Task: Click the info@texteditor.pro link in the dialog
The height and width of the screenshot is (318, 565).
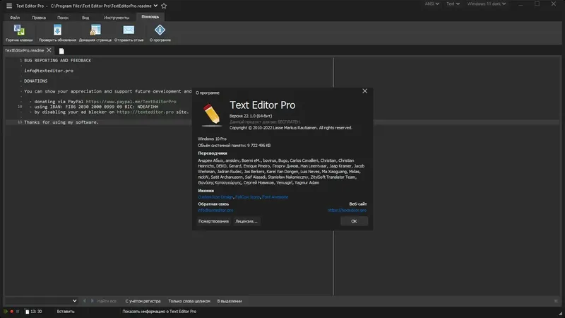Action: click(x=215, y=210)
